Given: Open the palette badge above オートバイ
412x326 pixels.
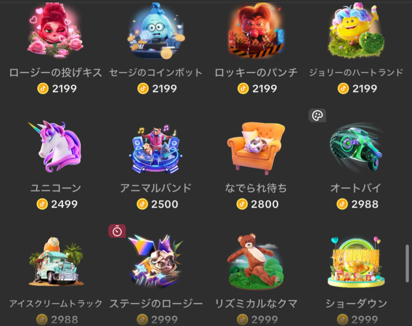Looking at the screenshot, I should point(317,115).
